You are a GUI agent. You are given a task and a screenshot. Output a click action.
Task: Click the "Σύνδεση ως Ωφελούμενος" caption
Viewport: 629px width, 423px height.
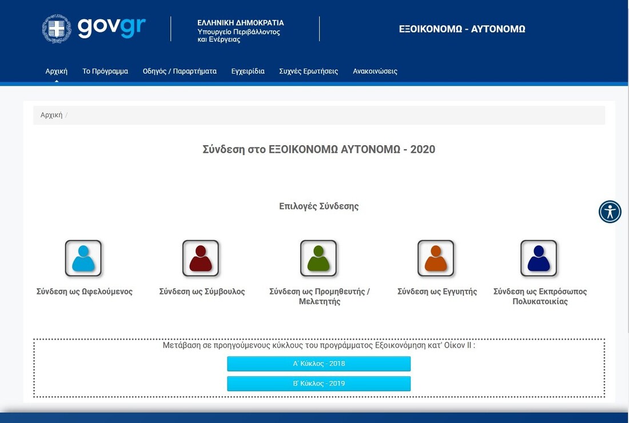[83, 291]
